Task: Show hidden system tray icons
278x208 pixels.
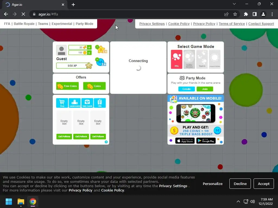Action: [238, 201]
